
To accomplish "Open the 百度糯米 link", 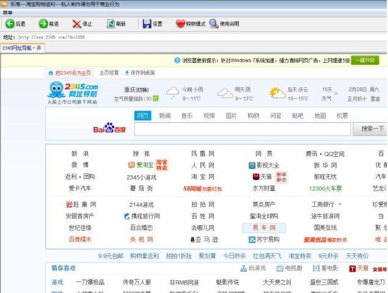I will pos(80,240).
